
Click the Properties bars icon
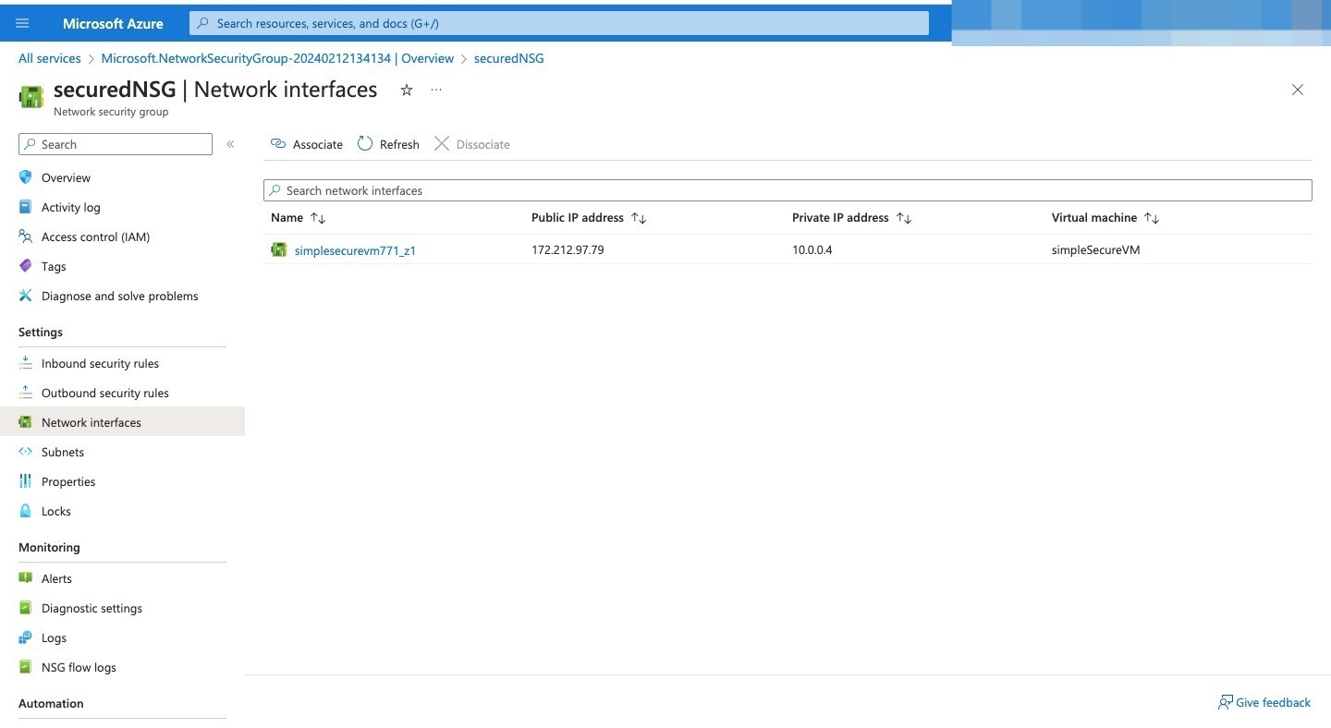click(x=25, y=481)
